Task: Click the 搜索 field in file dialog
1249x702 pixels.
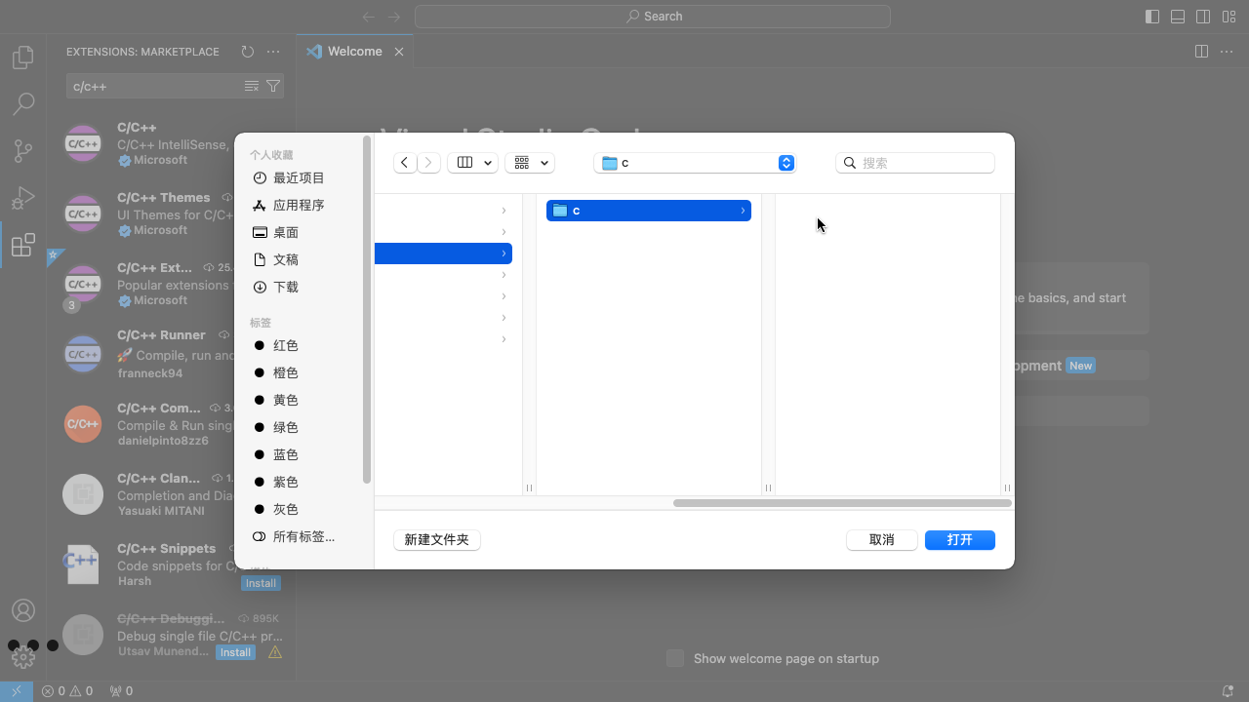Action: (915, 163)
